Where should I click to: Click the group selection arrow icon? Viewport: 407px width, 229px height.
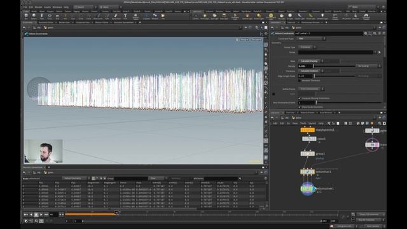(x=380, y=52)
